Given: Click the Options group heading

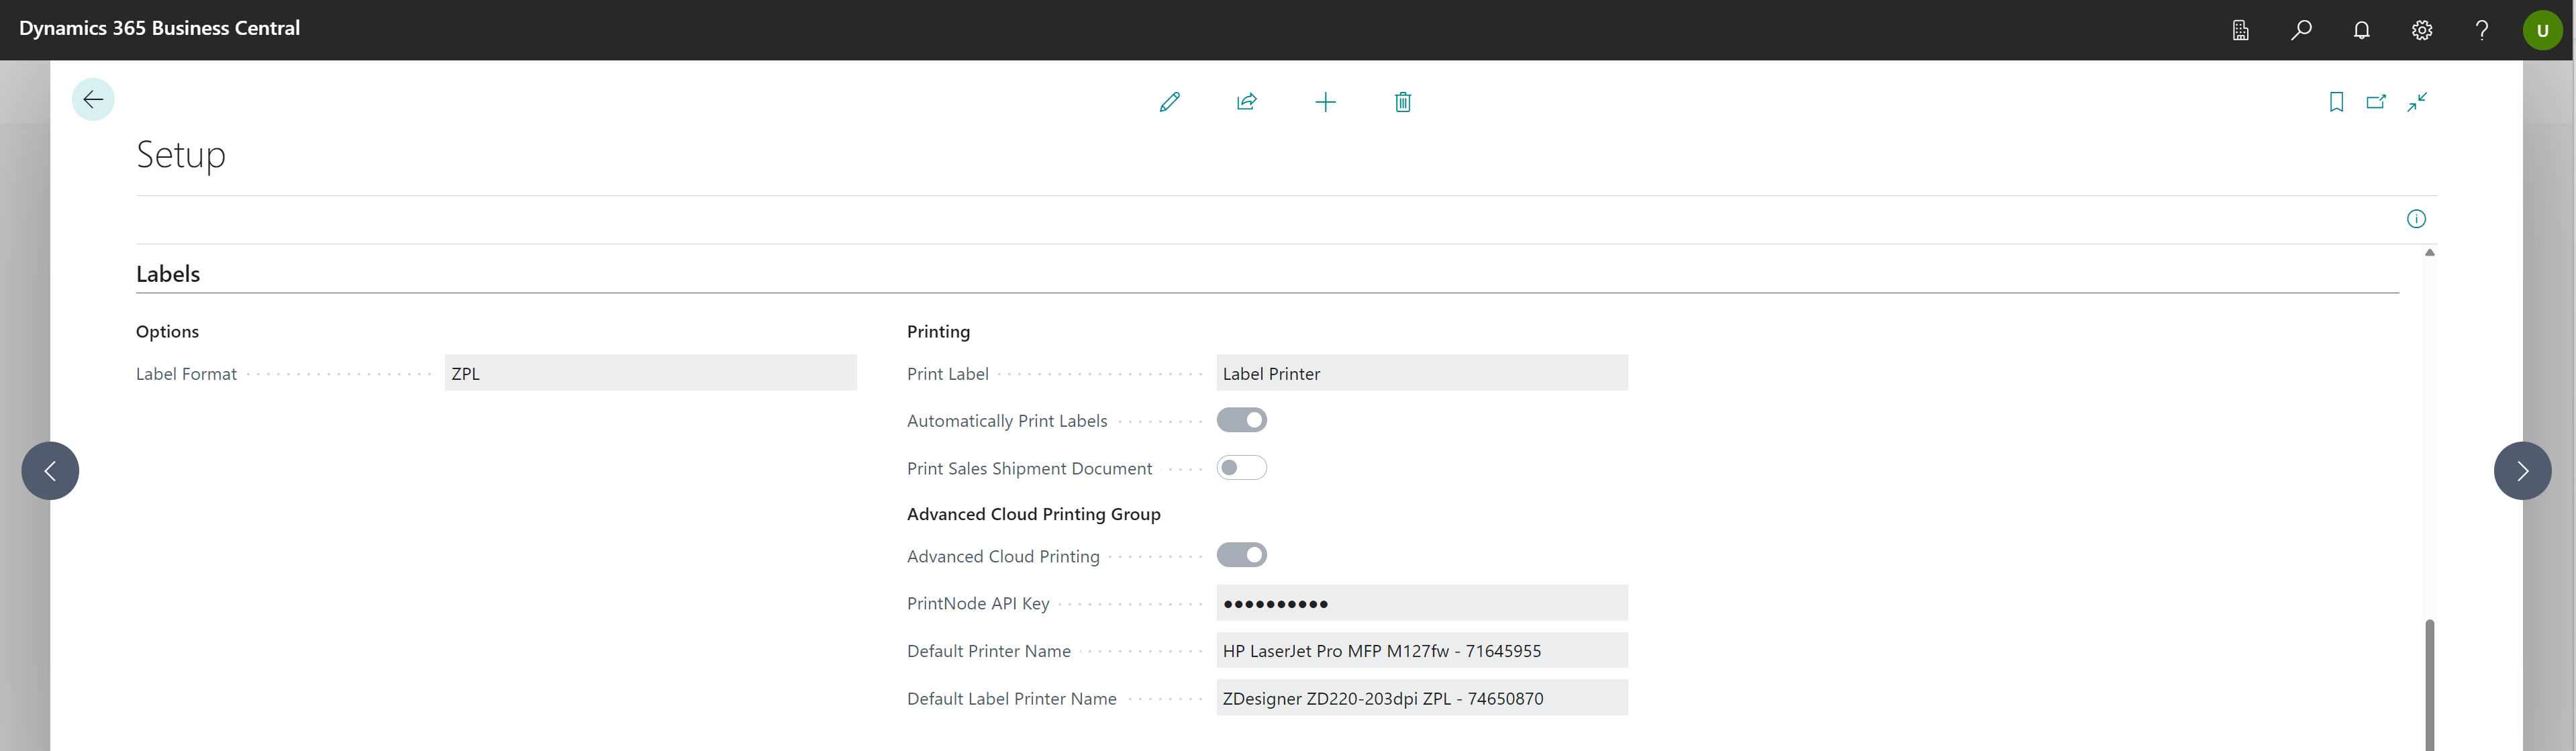Looking at the screenshot, I should point(167,331).
